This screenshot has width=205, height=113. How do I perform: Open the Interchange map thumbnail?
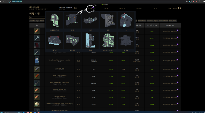click(x=108, y=20)
